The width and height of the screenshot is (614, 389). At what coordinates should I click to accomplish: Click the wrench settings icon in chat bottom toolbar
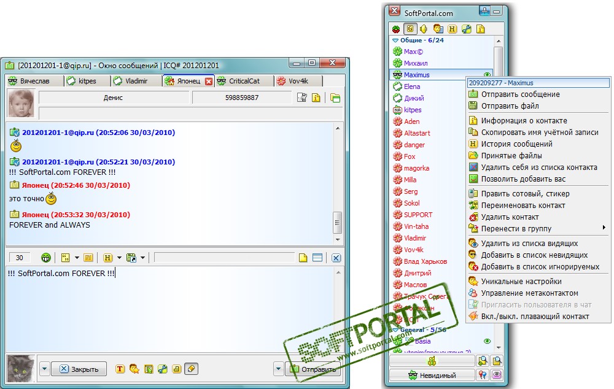(x=163, y=369)
